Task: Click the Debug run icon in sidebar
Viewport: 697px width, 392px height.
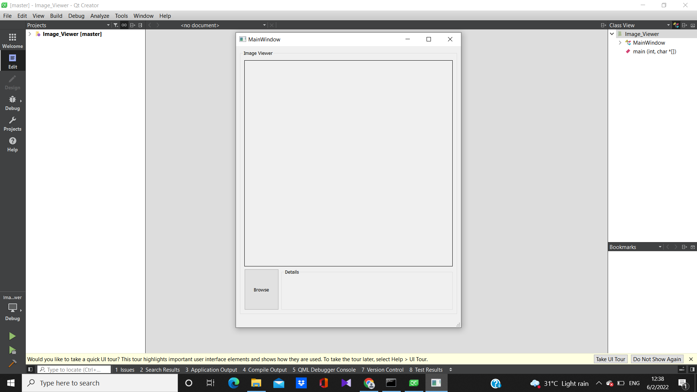Action: (x=12, y=350)
